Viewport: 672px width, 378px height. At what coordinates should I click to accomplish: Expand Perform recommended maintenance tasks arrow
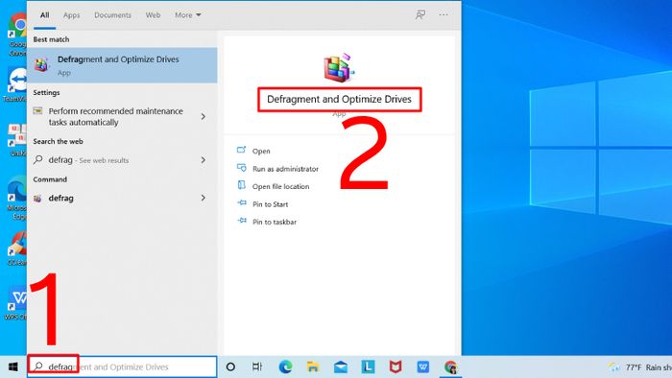204,116
